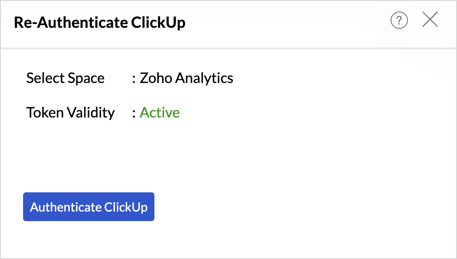The image size is (457, 259).
Task: Select the Zoho Analytics space value
Action: point(186,78)
